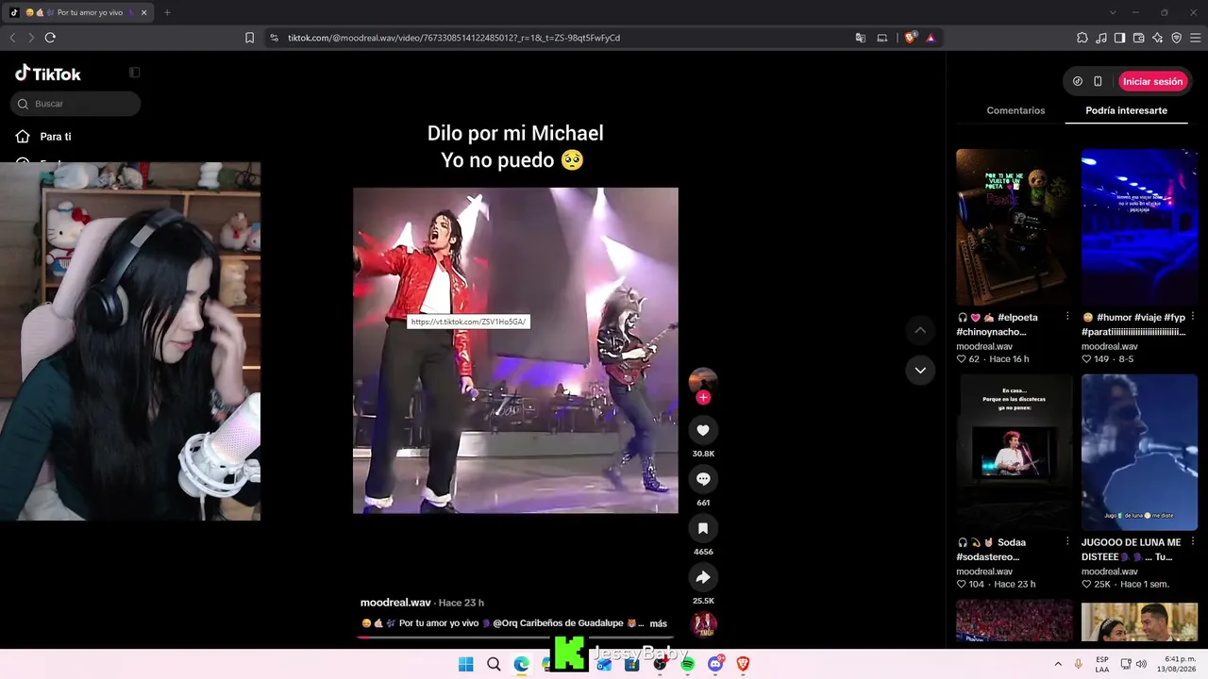Open the Sodaa #sodastereo video thumbnail
1208x679 pixels.
1014,453
